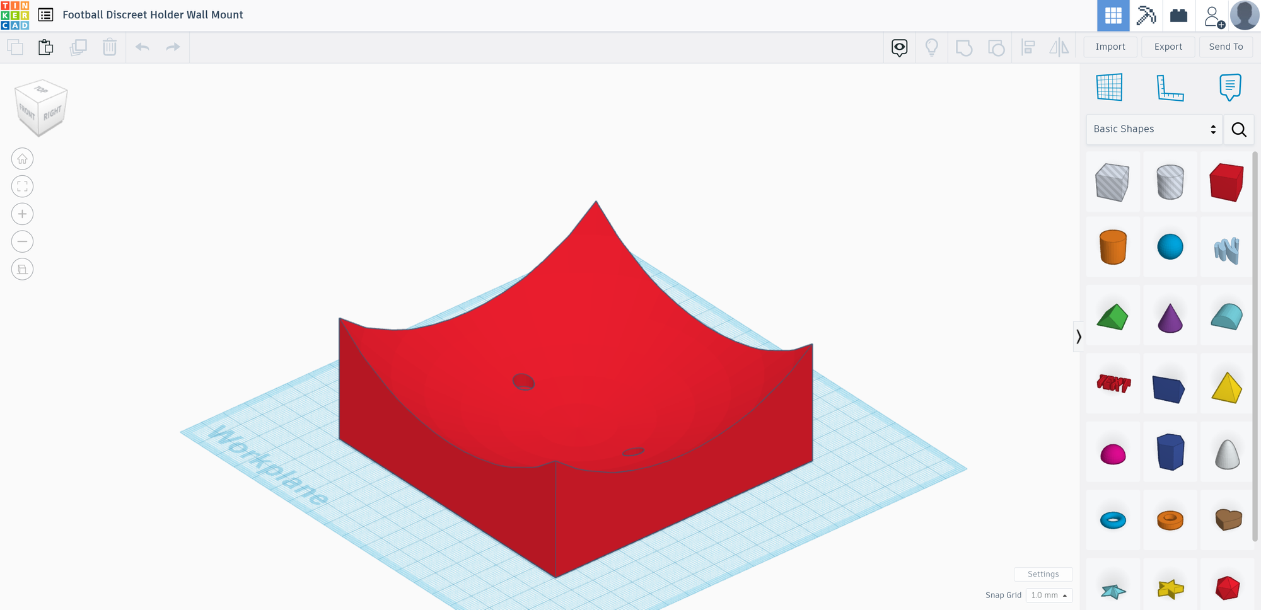The width and height of the screenshot is (1261, 610).
Task: Pick the blue Torus shape
Action: pyautogui.click(x=1113, y=520)
